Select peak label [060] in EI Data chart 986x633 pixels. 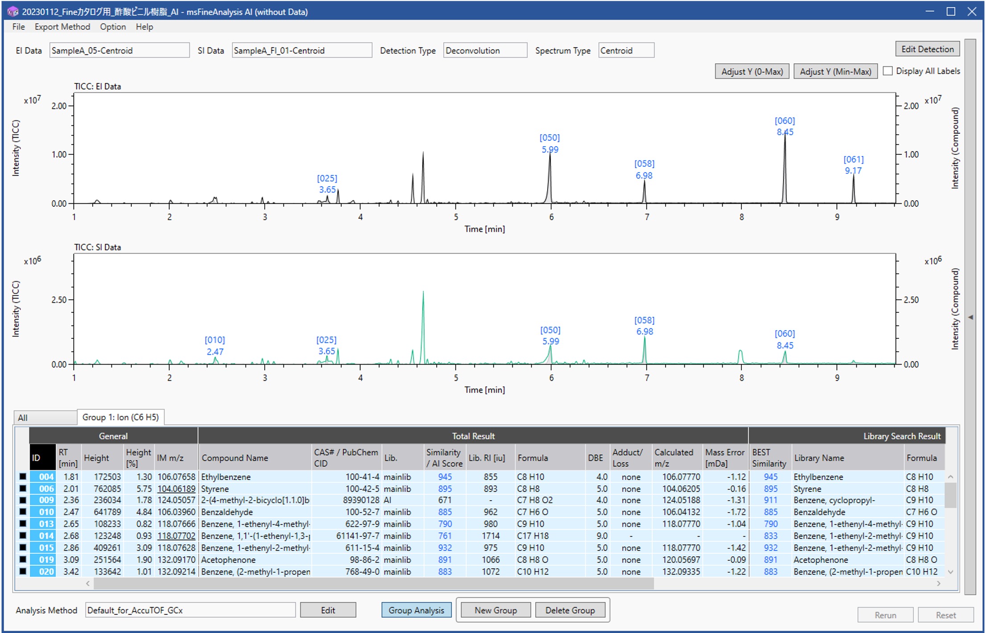(785, 126)
